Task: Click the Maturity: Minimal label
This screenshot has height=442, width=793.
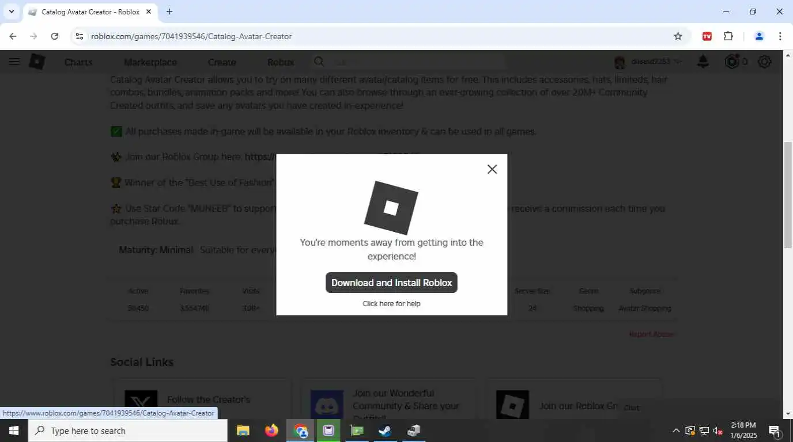Action: (156, 250)
